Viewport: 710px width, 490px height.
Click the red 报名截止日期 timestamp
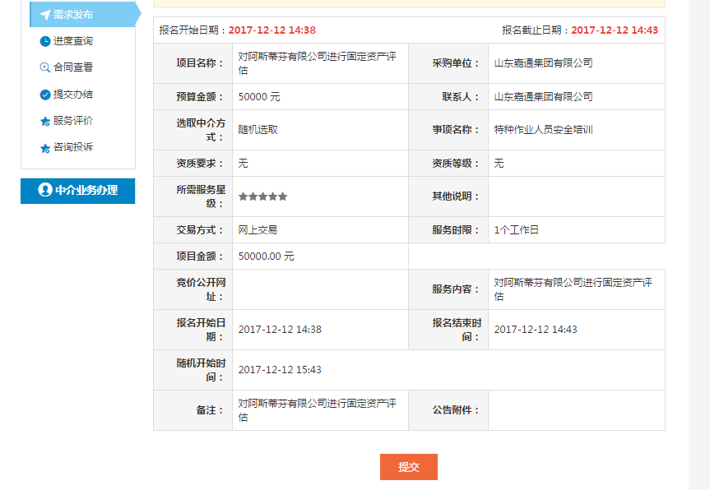pyautogui.click(x=615, y=30)
